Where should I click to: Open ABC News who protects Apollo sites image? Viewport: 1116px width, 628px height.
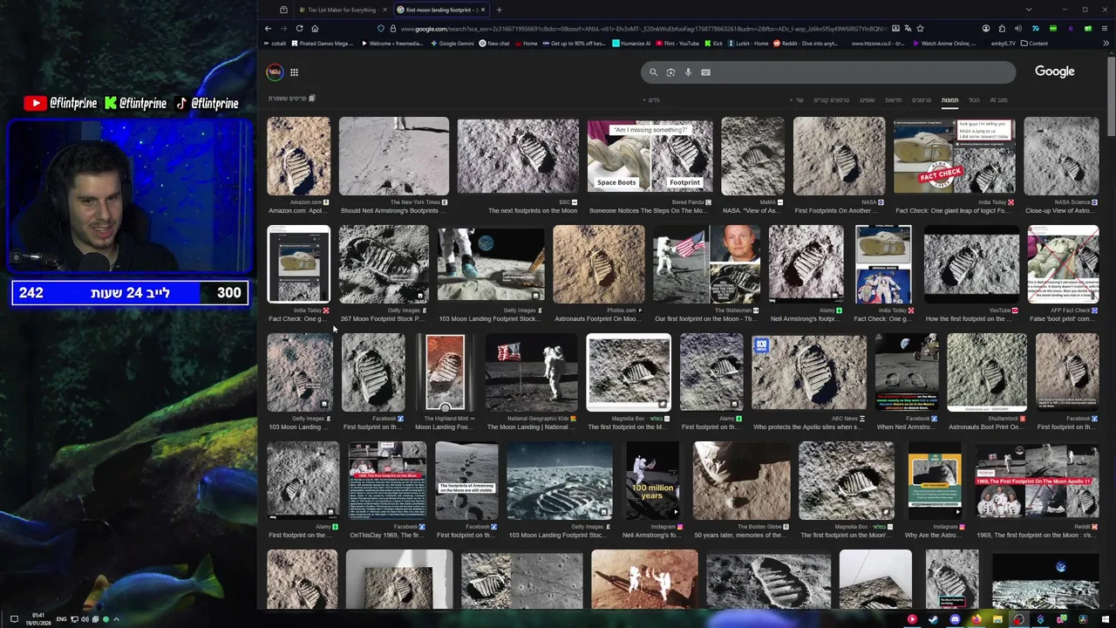coord(809,372)
